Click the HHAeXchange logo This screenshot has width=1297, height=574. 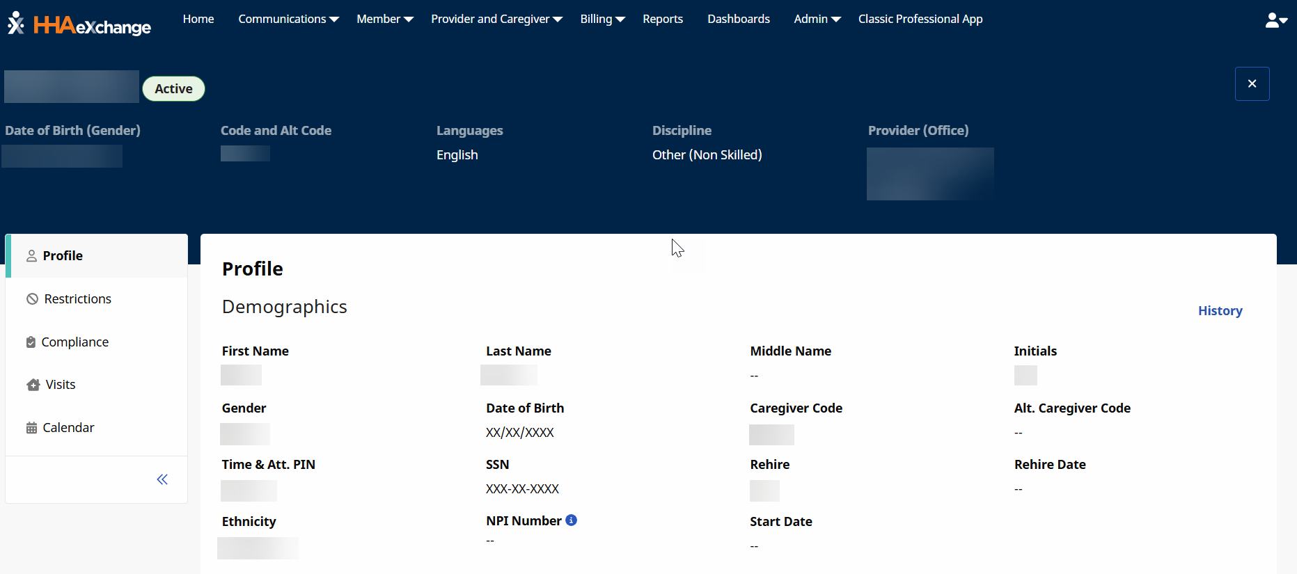tap(79, 24)
